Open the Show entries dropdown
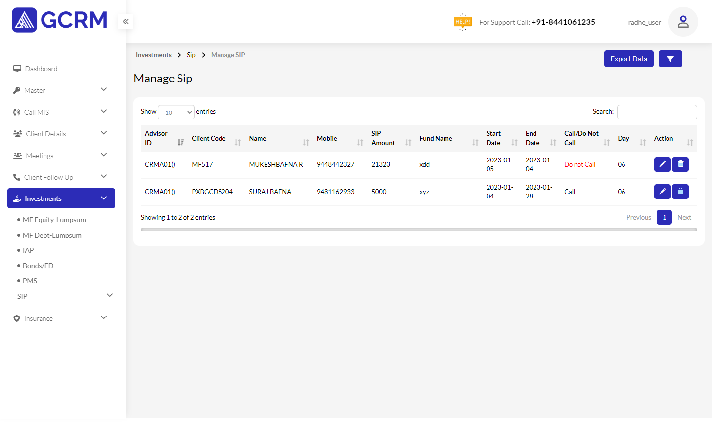 [176, 112]
